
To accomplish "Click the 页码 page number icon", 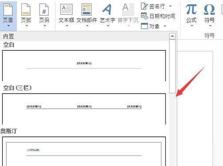I will pos(44,10).
